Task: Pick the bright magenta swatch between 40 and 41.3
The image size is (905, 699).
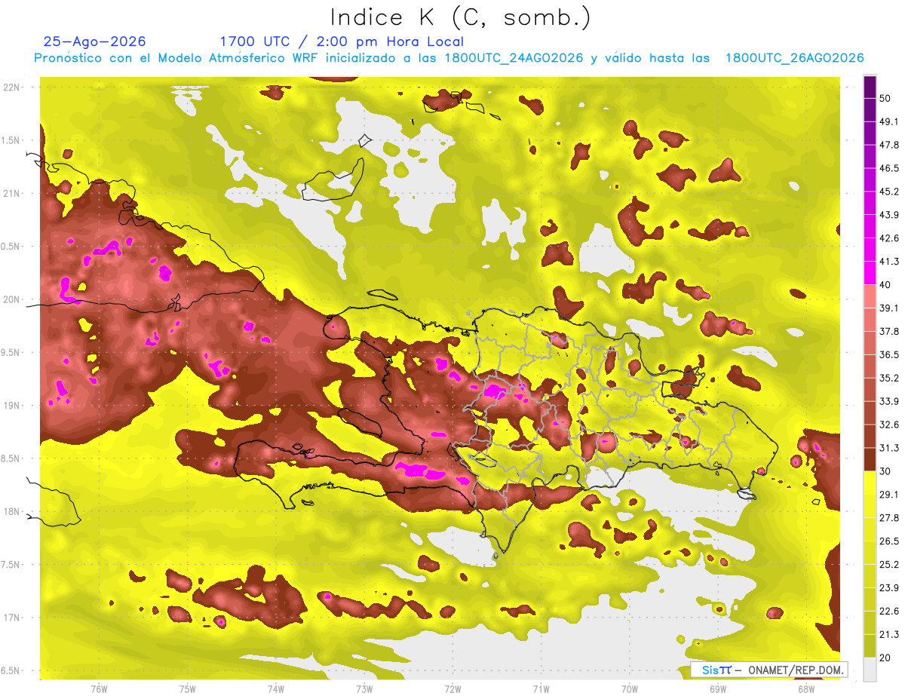Action: pyautogui.click(x=870, y=273)
